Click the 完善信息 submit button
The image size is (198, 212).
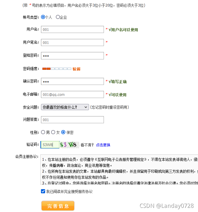pyautogui.click(x=58, y=206)
